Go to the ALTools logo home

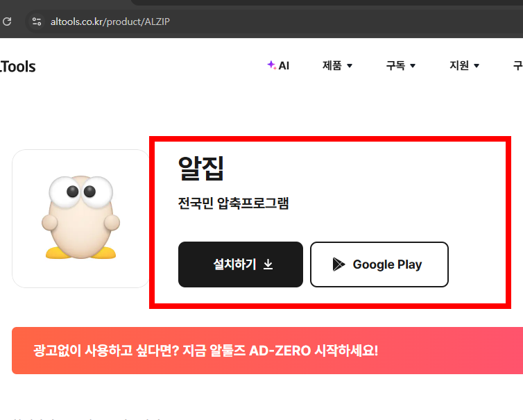17,67
